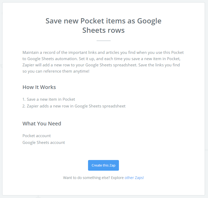The image size is (208, 198).
Task: Click the description line starting 'Maintain a record'
Action: coord(103,53)
